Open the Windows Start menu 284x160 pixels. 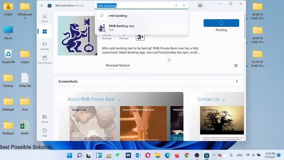click(70, 155)
